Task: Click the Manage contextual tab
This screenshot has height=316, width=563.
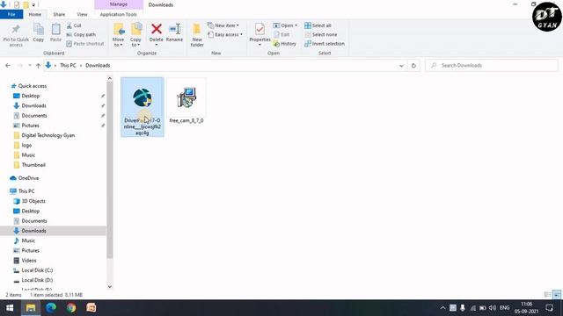Action: click(119, 4)
